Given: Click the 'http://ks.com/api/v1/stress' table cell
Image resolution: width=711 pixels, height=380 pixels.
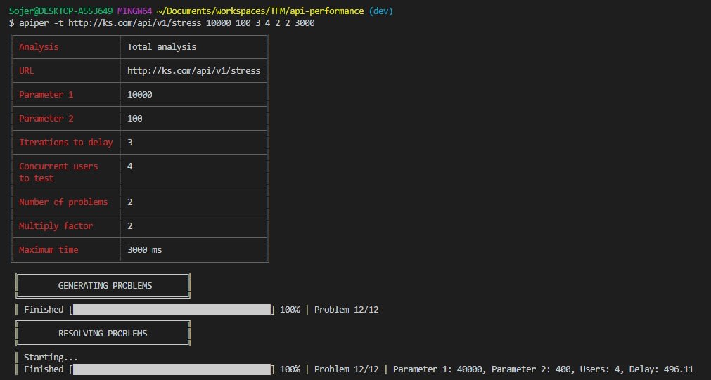Looking at the screenshot, I should [193, 71].
